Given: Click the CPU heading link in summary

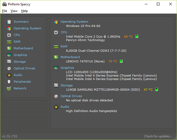Looking at the screenshot, I should coord(64,32).
